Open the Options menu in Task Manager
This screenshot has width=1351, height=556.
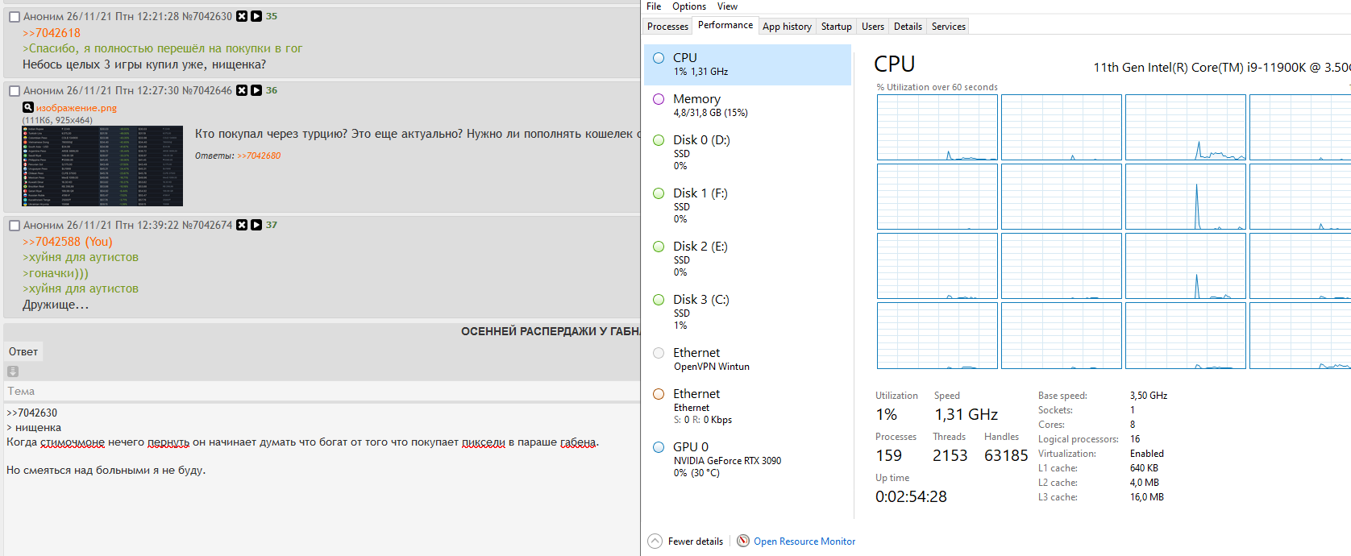[689, 6]
